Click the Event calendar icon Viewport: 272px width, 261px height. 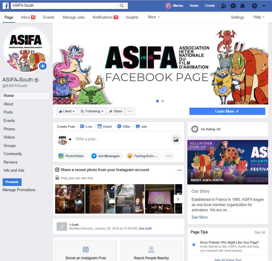(100, 127)
